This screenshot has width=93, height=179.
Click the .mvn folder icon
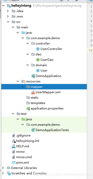(14, 16)
